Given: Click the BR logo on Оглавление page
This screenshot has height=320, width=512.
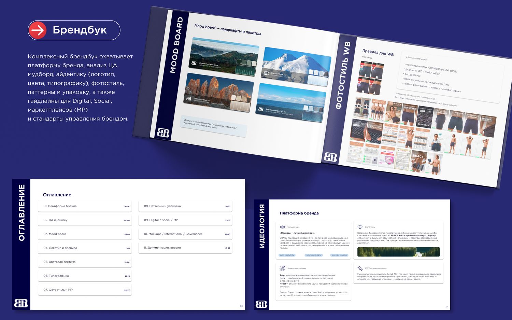Looking at the screenshot, I should [x=21, y=303].
